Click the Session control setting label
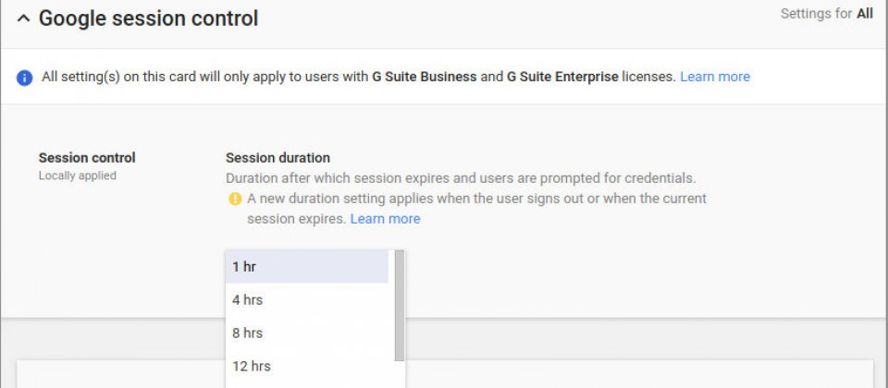 click(87, 158)
